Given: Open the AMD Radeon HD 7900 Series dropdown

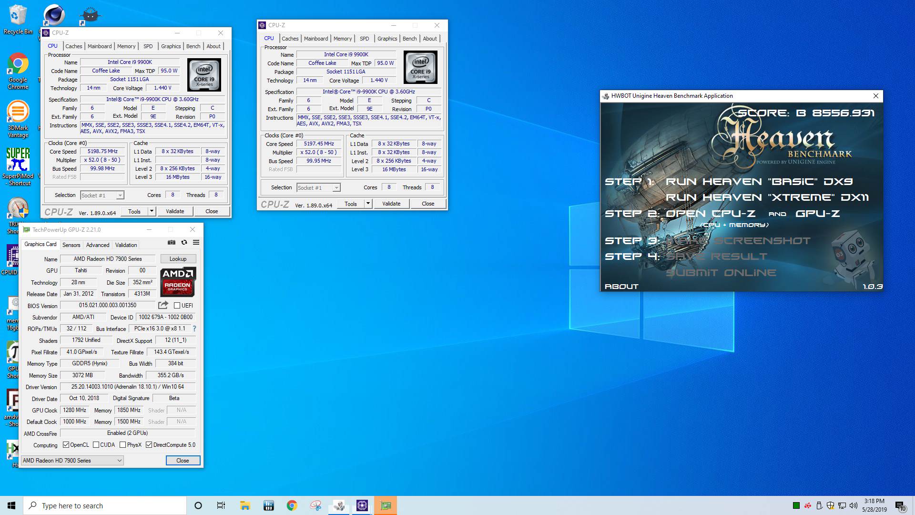Looking at the screenshot, I should [x=72, y=460].
